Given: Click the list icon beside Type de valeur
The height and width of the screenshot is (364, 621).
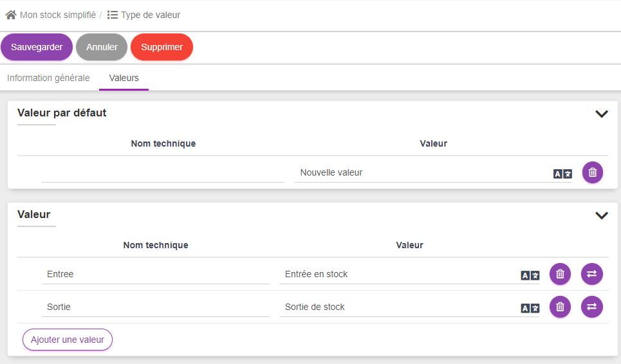Looking at the screenshot, I should 113,15.
